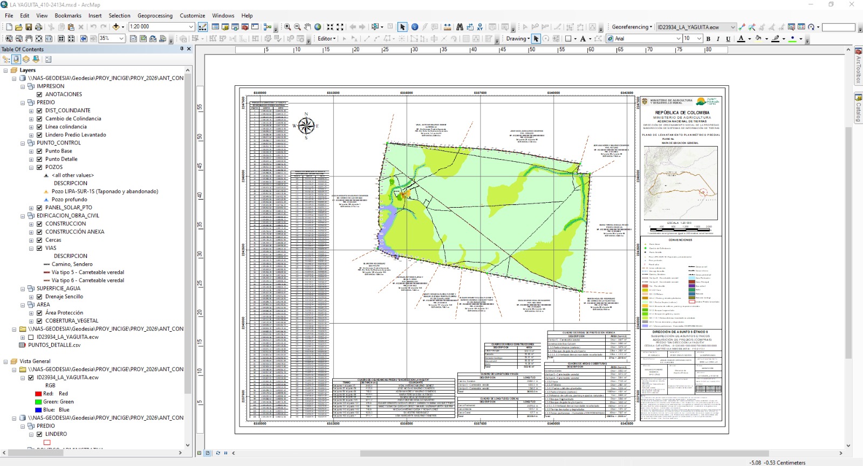The width and height of the screenshot is (863, 466).
Task: Click the Red band color swatch
Action: tap(38, 394)
